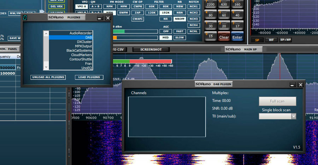The width and height of the screenshot is (318, 165).
Task: Select 60K filter
Action: coord(152,6)
